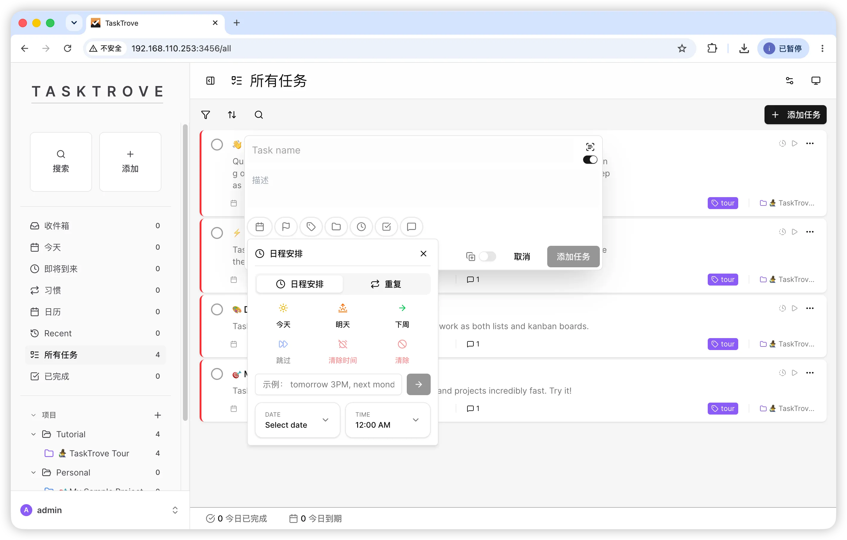Check the target emoji task circle
This screenshot has height=540, width=847.
click(x=217, y=374)
